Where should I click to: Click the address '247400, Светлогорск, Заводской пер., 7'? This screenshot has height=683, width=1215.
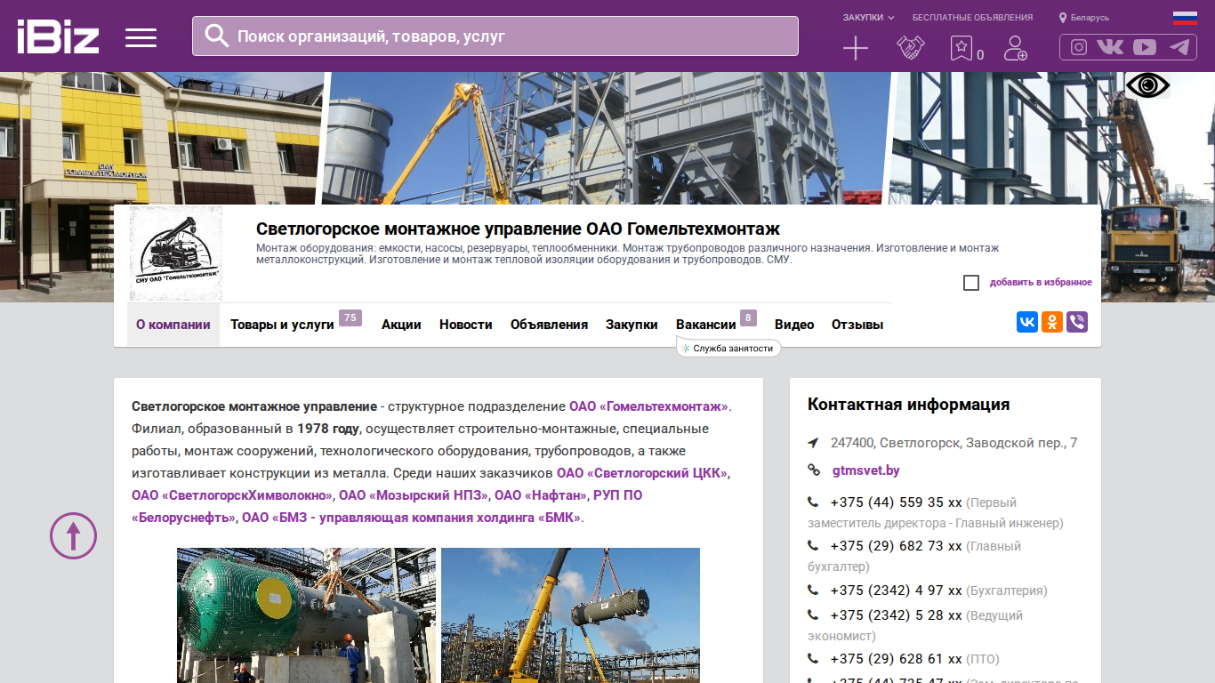point(954,443)
